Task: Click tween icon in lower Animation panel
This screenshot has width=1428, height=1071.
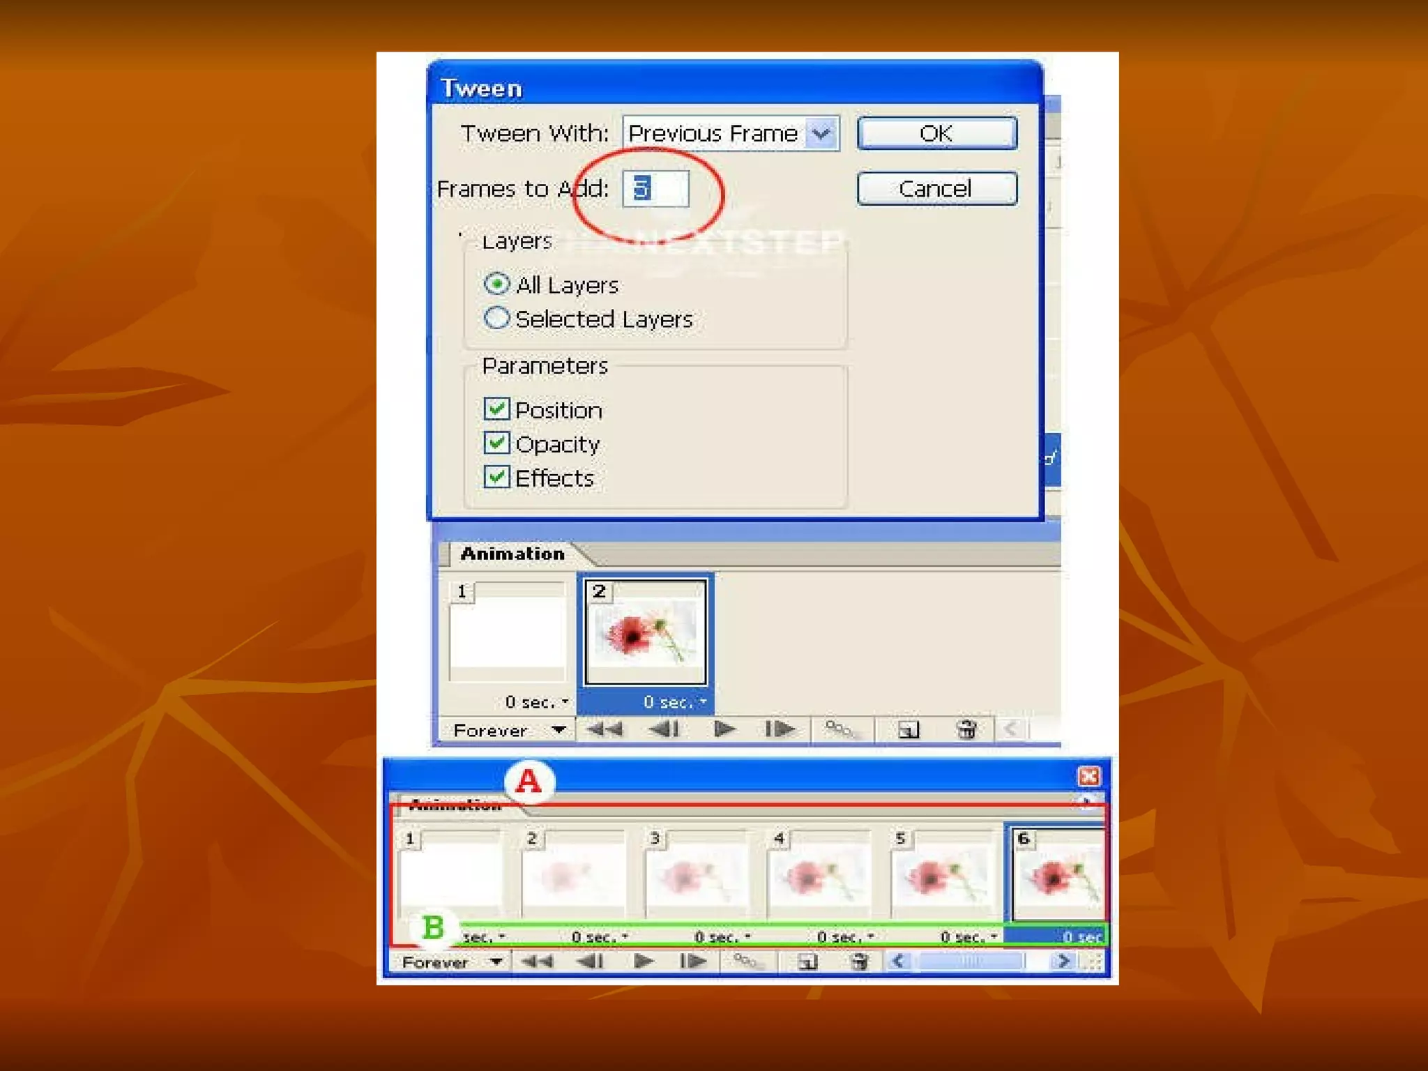Action: click(745, 962)
